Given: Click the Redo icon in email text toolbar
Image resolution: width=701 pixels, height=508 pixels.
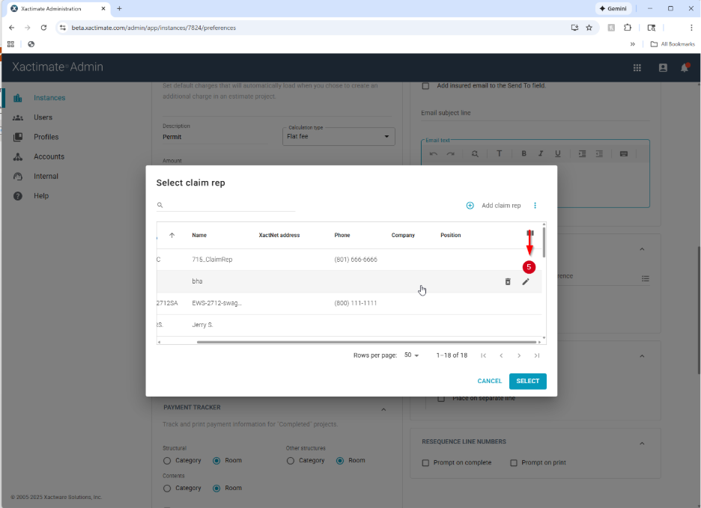Looking at the screenshot, I should (451, 153).
